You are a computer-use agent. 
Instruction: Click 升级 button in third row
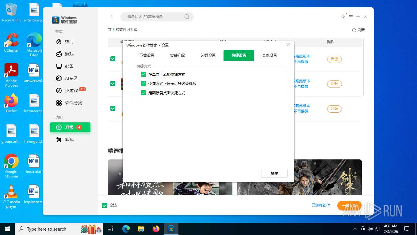pyautogui.click(x=334, y=109)
